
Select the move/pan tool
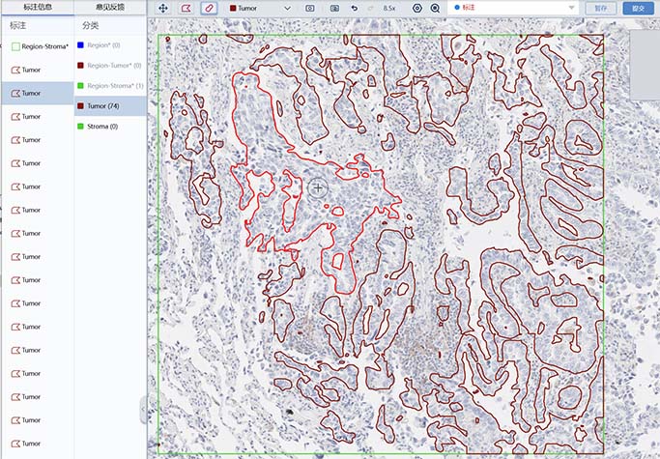pos(163,8)
